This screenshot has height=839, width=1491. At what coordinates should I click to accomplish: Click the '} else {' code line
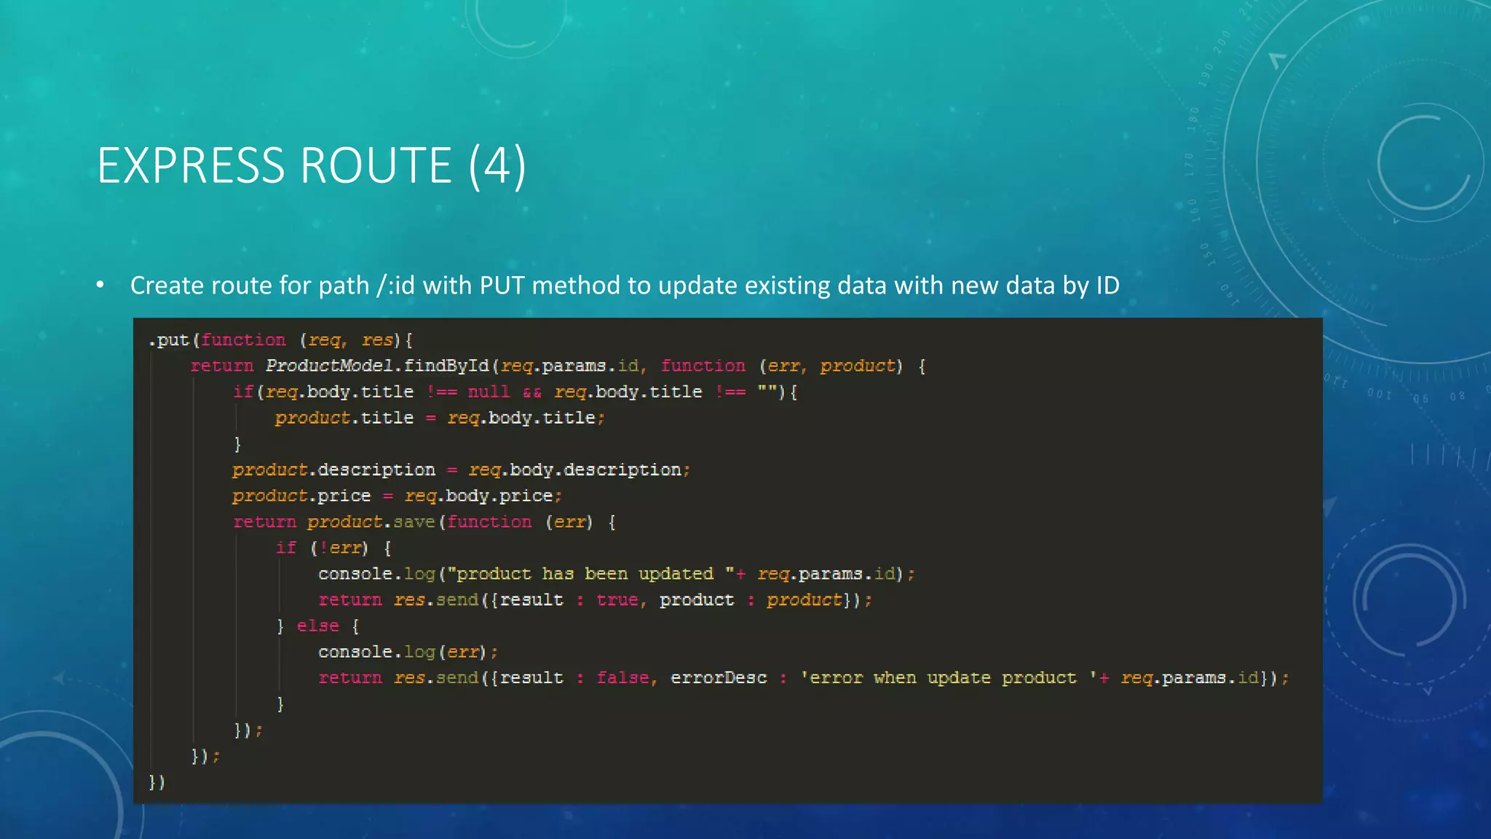(x=317, y=626)
